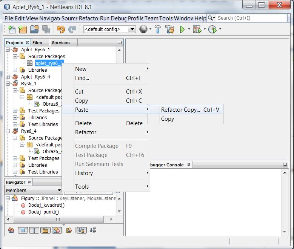Click the browser globe icon in toolbar

coord(143,29)
